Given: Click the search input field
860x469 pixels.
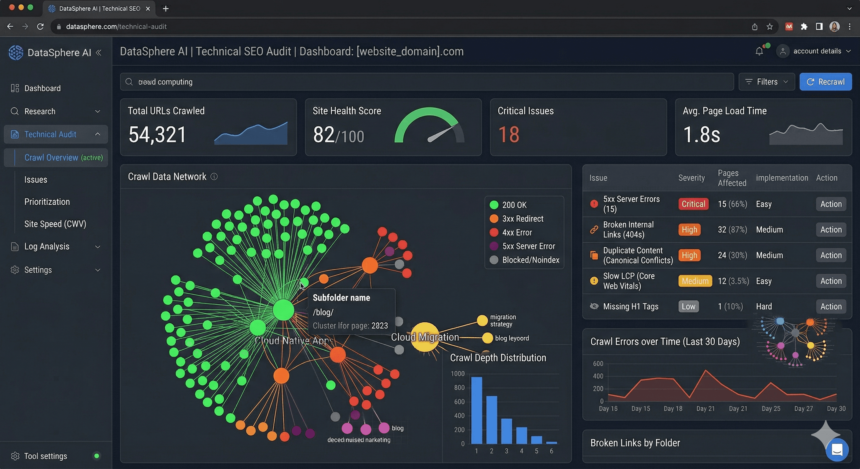Looking at the screenshot, I should (427, 82).
